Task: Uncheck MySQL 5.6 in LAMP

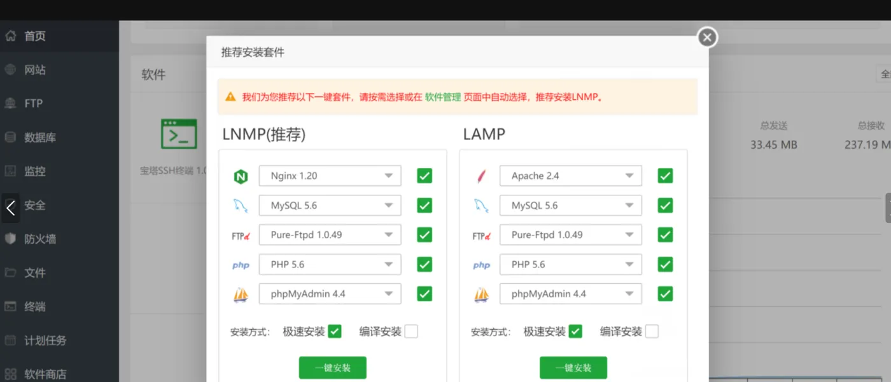Action: click(x=665, y=205)
